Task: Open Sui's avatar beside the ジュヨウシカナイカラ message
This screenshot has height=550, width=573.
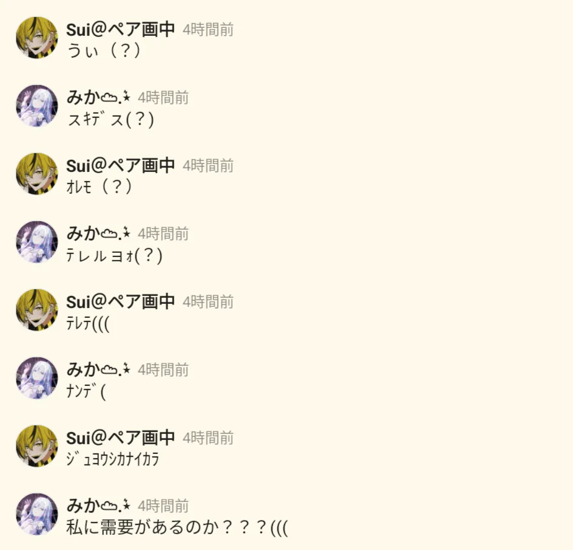Action: tap(37, 446)
